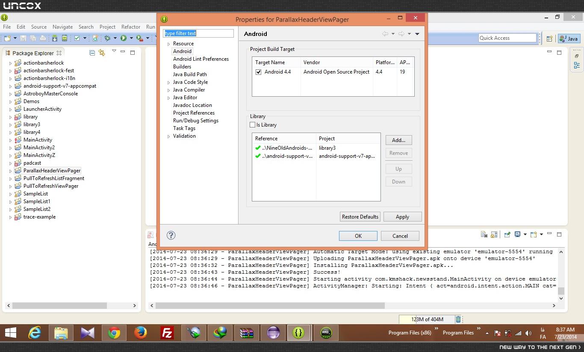
Task: Click the Open Perspective icon
Action: 549,38
